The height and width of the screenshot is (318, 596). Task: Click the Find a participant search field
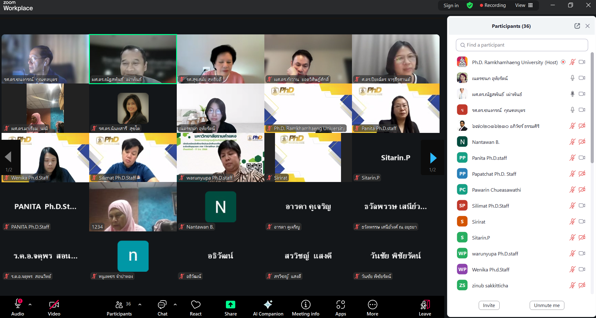[522, 45]
